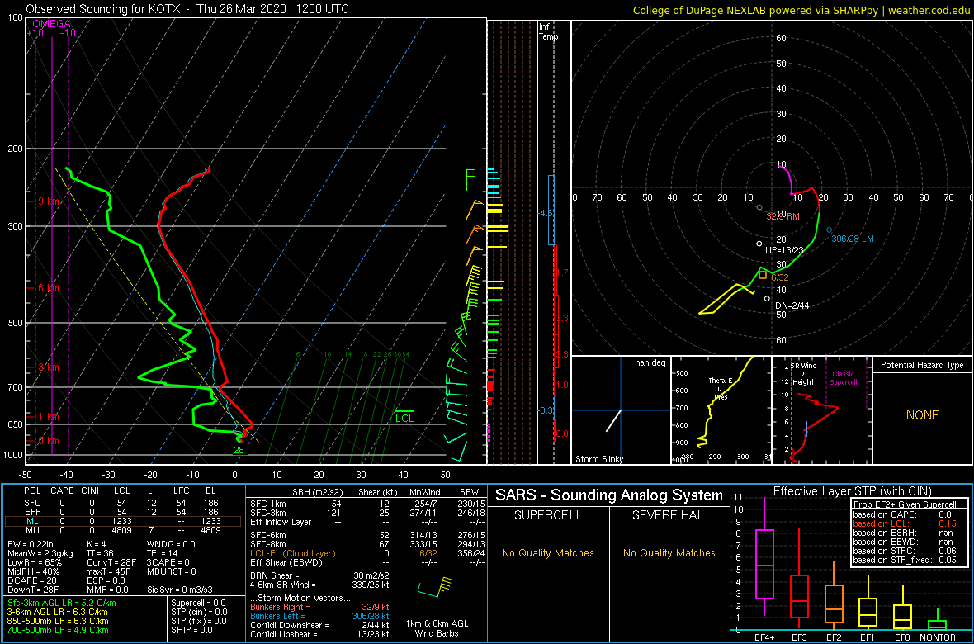Click No Quality Matches under SEVERE HAIL
The image size is (974, 644).
(x=670, y=552)
